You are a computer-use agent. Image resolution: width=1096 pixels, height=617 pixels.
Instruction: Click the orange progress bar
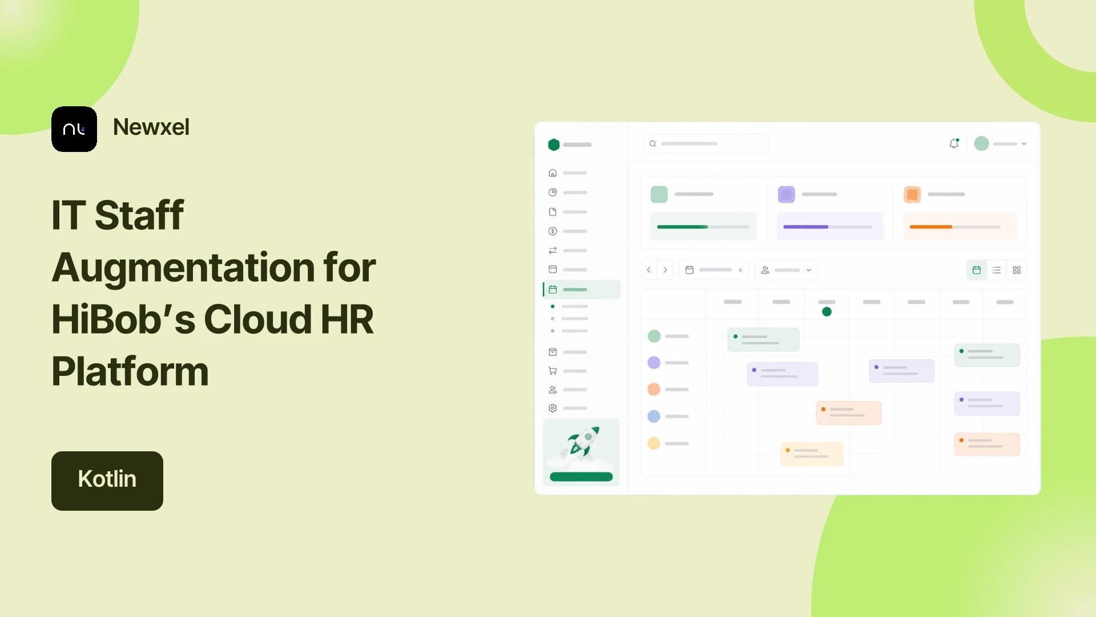955,227
